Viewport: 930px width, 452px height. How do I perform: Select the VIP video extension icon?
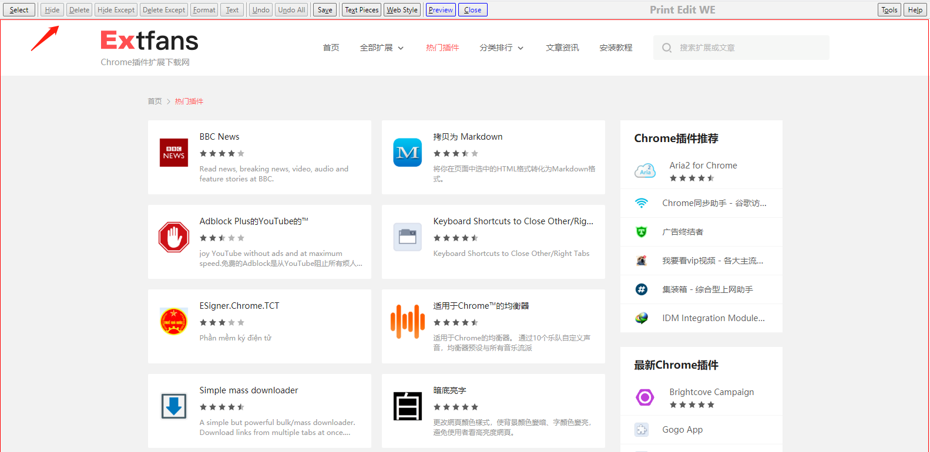(x=642, y=261)
